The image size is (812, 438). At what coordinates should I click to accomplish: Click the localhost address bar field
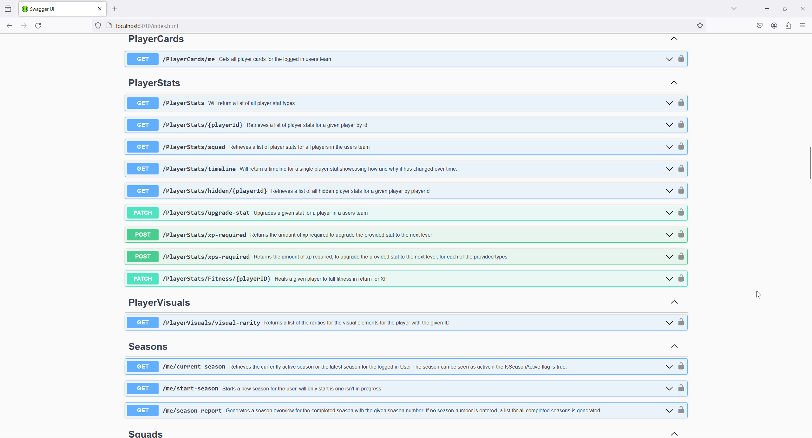pos(381,26)
